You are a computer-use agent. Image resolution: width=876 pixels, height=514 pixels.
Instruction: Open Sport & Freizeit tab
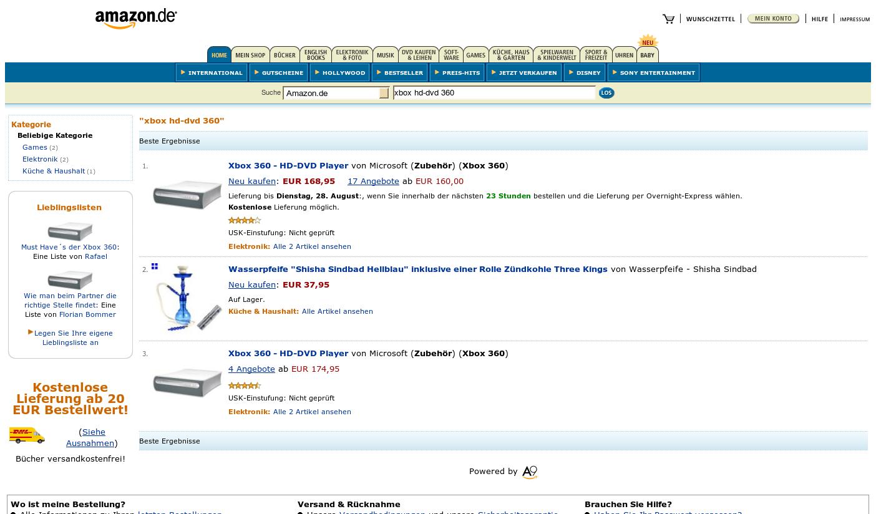click(596, 55)
